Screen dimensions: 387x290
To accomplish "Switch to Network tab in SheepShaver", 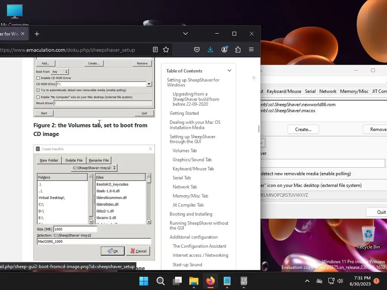I will [328, 91].
